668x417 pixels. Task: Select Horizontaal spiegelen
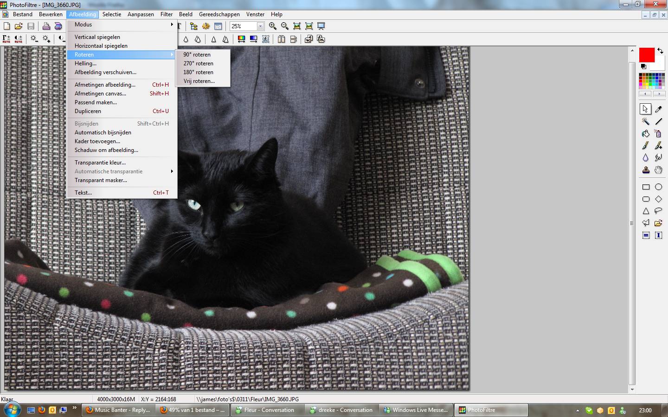pyautogui.click(x=122, y=46)
